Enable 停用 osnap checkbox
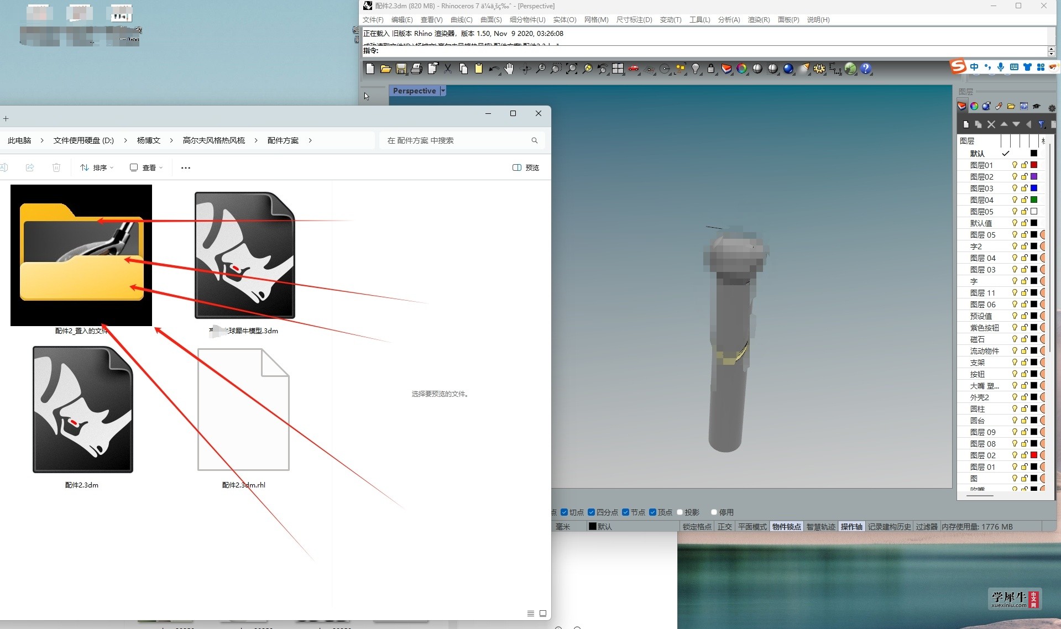 [x=714, y=512]
